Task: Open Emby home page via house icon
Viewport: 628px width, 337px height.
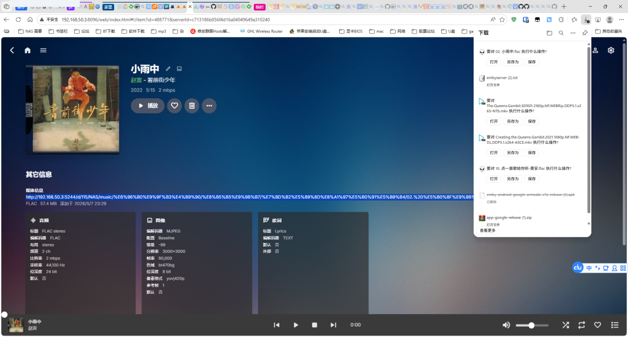Action: point(28,50)
